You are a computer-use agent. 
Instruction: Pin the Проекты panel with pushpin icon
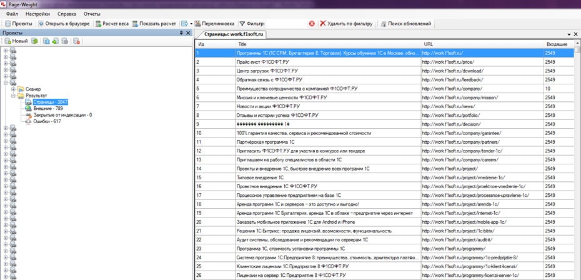pos(181,32)
